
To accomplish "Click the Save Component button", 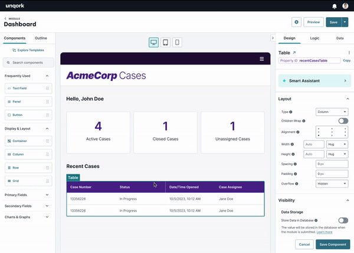I will click(333, 244).
